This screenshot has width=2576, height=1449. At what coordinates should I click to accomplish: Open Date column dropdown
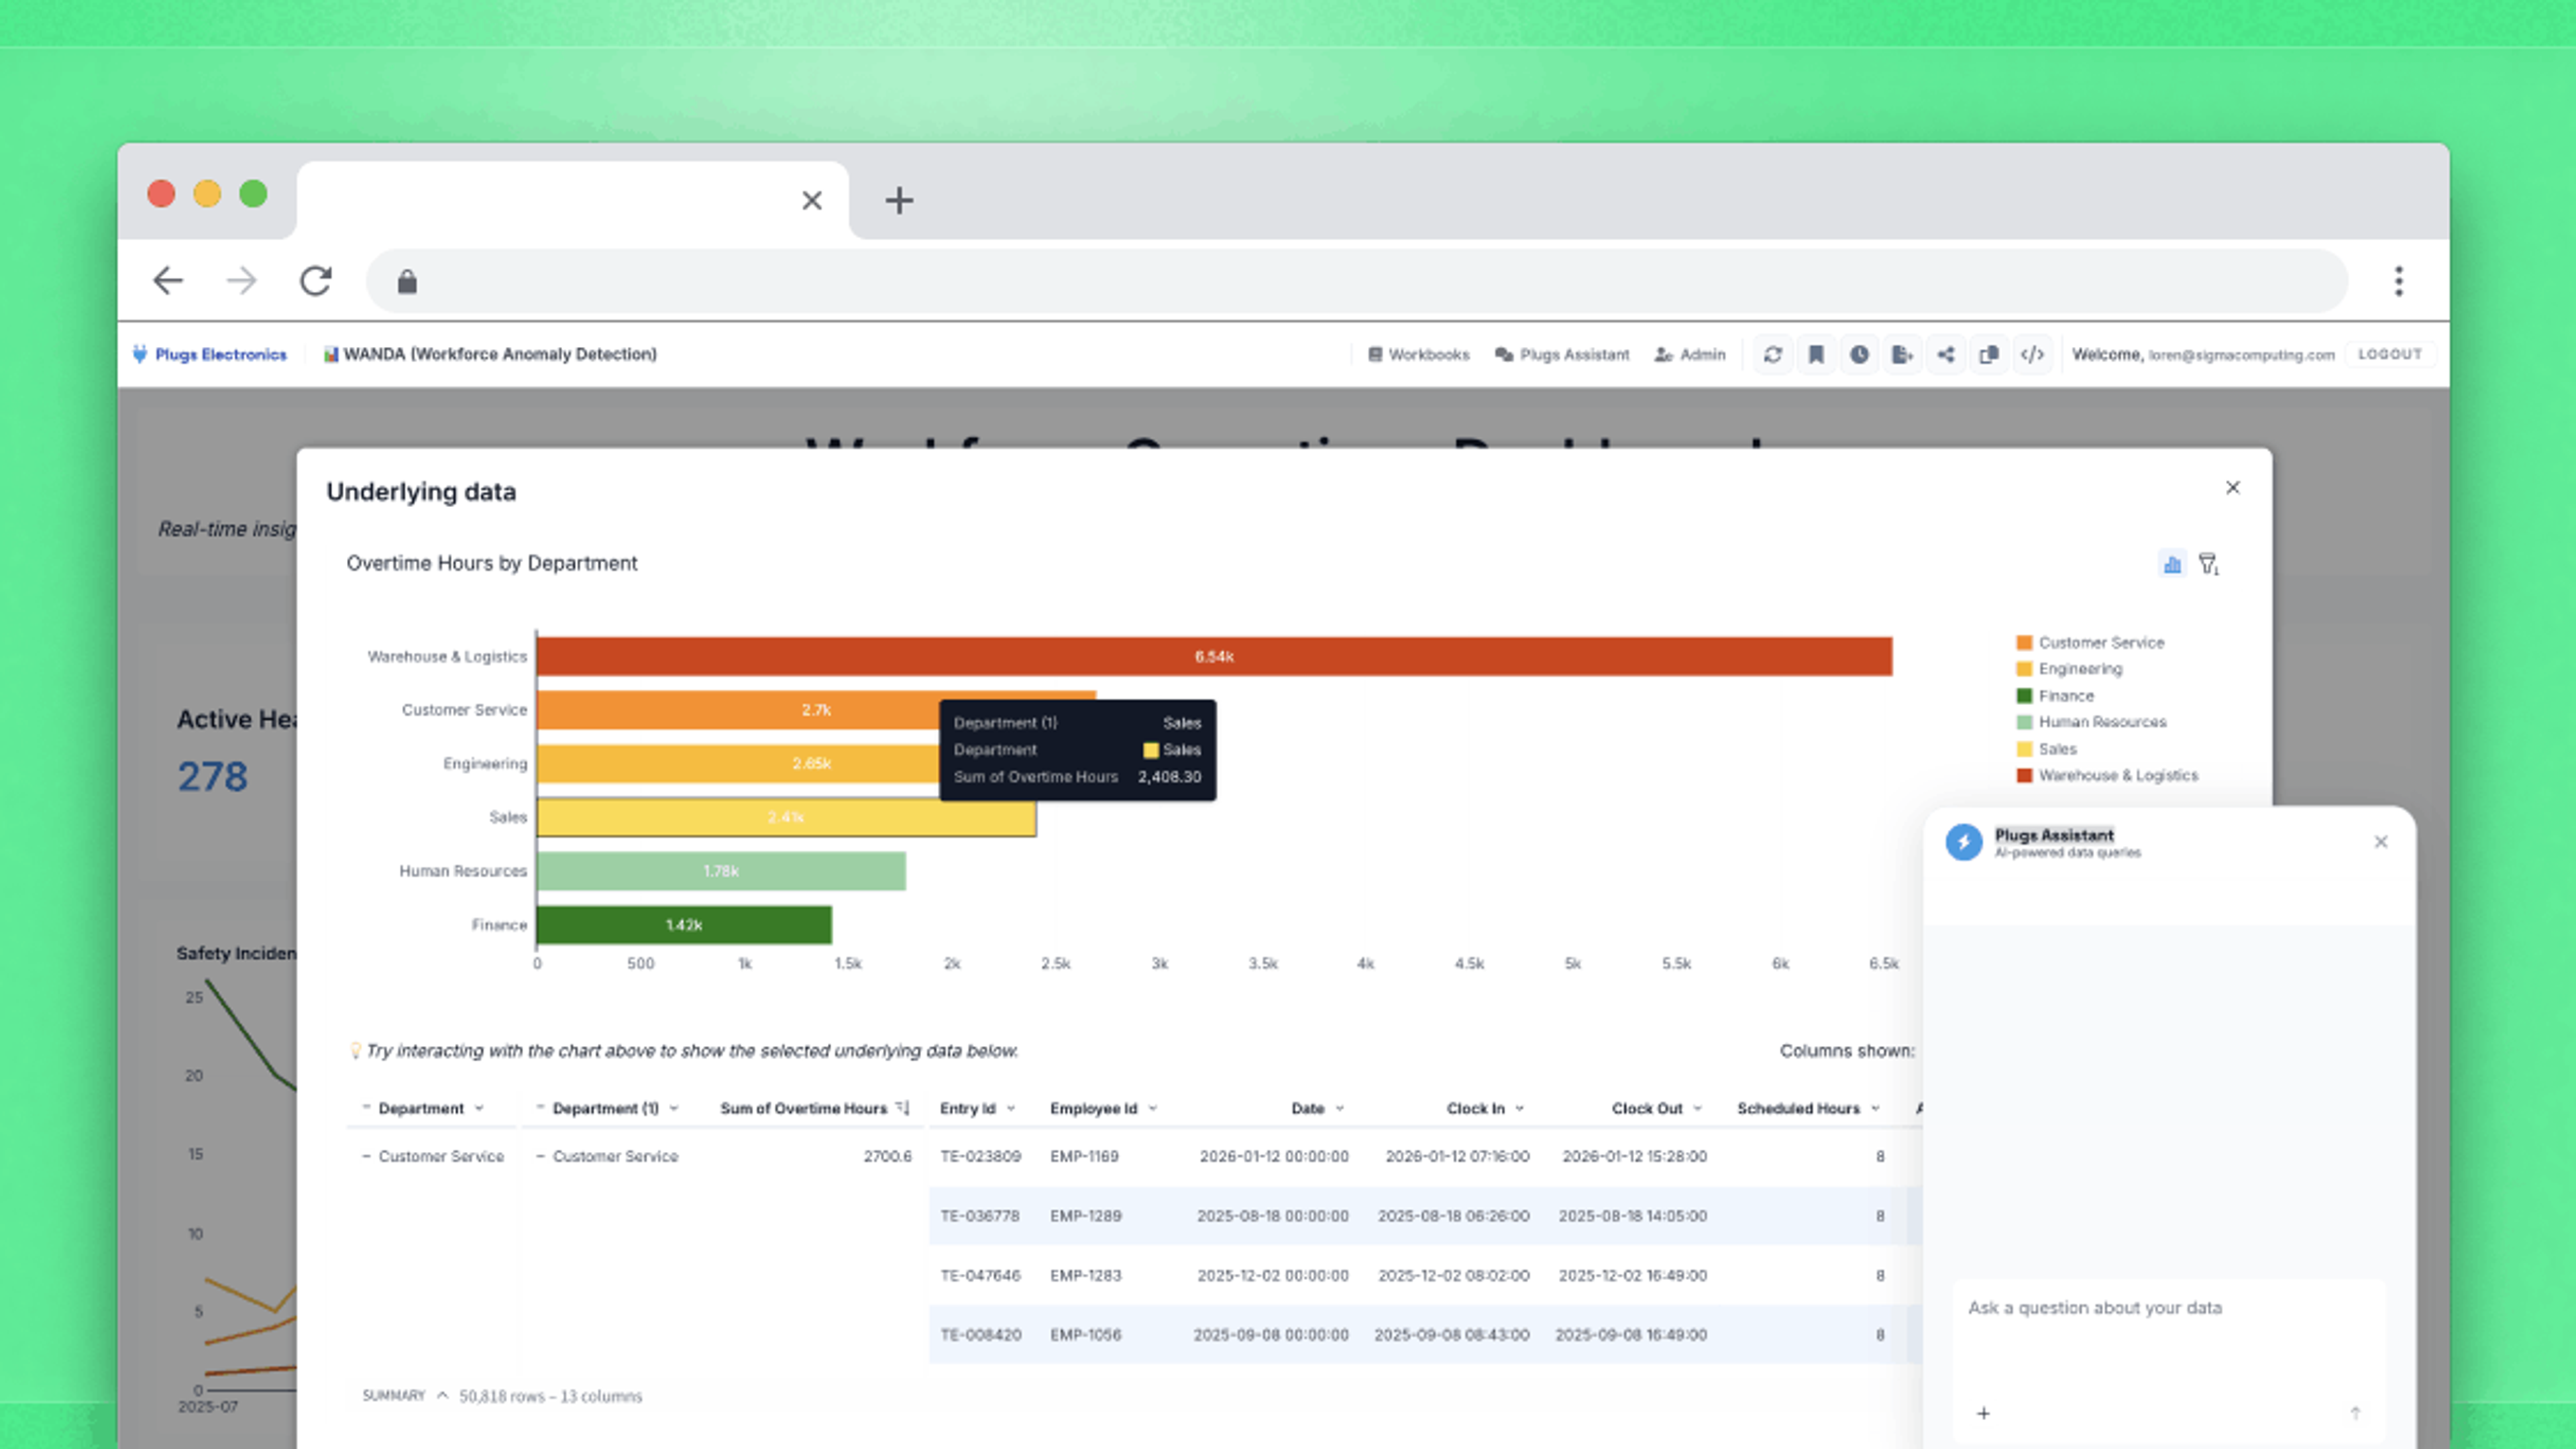tap(1340, 1108)
